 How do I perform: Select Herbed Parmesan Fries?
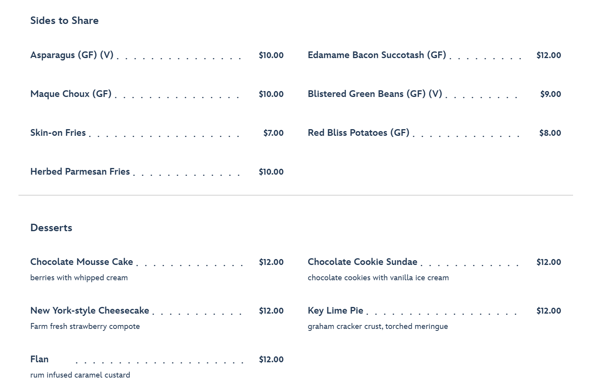click(80, 172)
